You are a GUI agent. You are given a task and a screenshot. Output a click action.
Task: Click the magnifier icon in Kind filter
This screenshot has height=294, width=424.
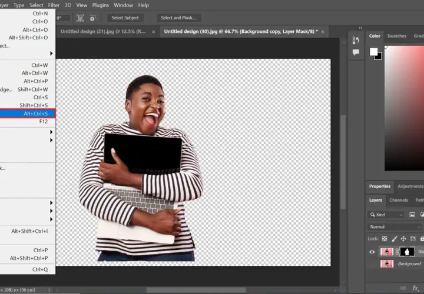[373, 215]
